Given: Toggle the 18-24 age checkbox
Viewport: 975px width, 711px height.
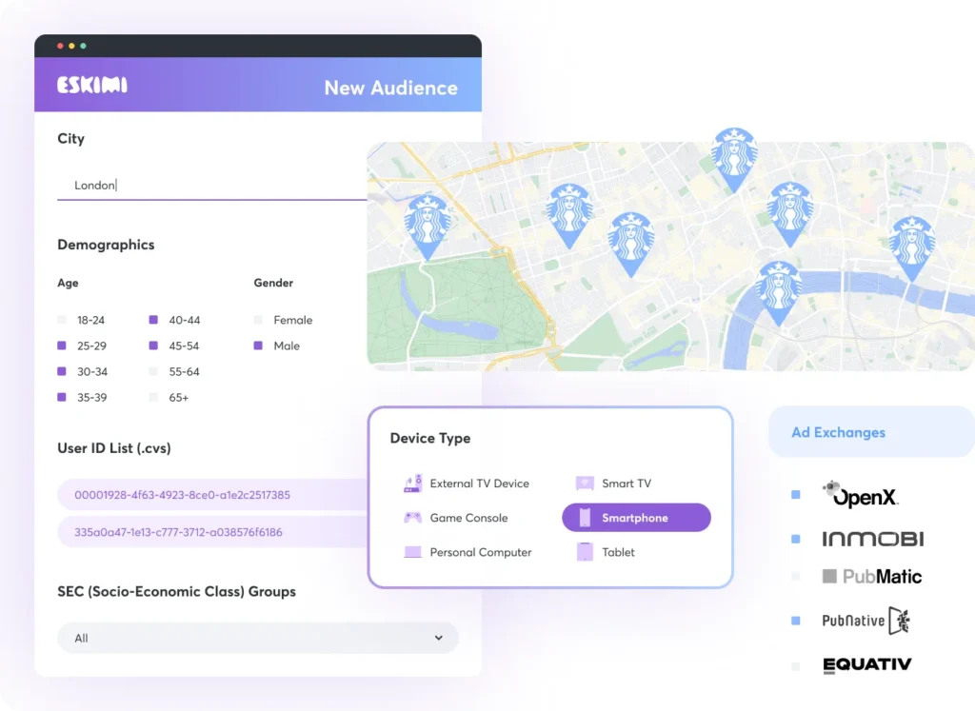Looking at the screenshot, I should pos(62,320).
